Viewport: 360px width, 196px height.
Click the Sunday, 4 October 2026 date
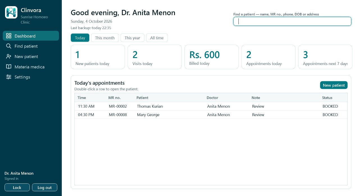click(92, 21)
